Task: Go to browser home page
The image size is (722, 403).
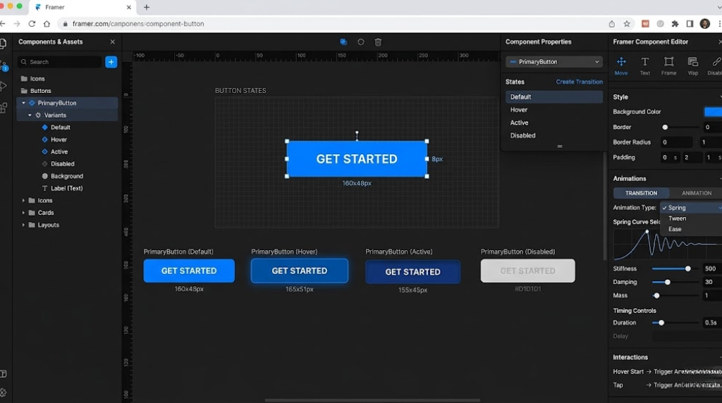Action: [x=47, y=23]
